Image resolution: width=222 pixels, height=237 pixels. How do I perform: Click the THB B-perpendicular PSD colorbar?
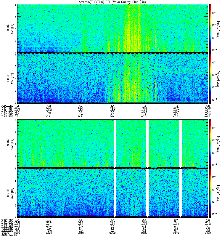tap(210, 29)
